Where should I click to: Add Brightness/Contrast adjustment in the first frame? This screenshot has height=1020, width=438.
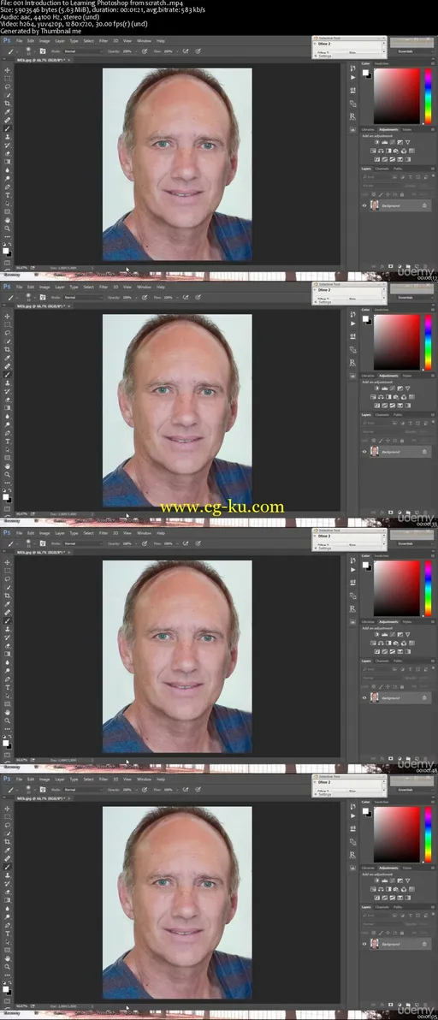click(377, 142)
